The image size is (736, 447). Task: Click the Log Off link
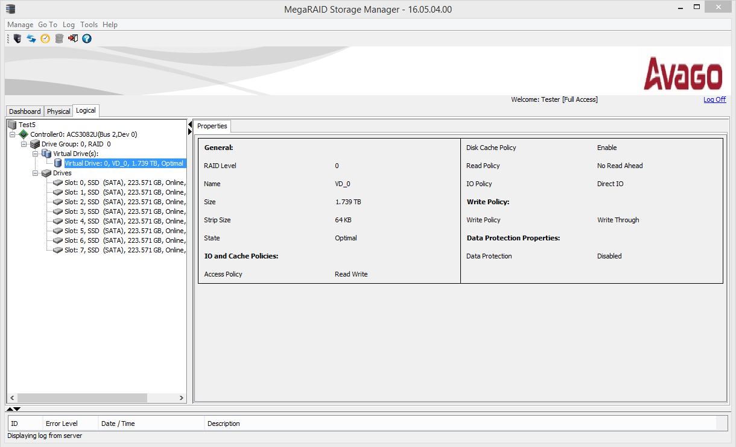pos(714,99)
